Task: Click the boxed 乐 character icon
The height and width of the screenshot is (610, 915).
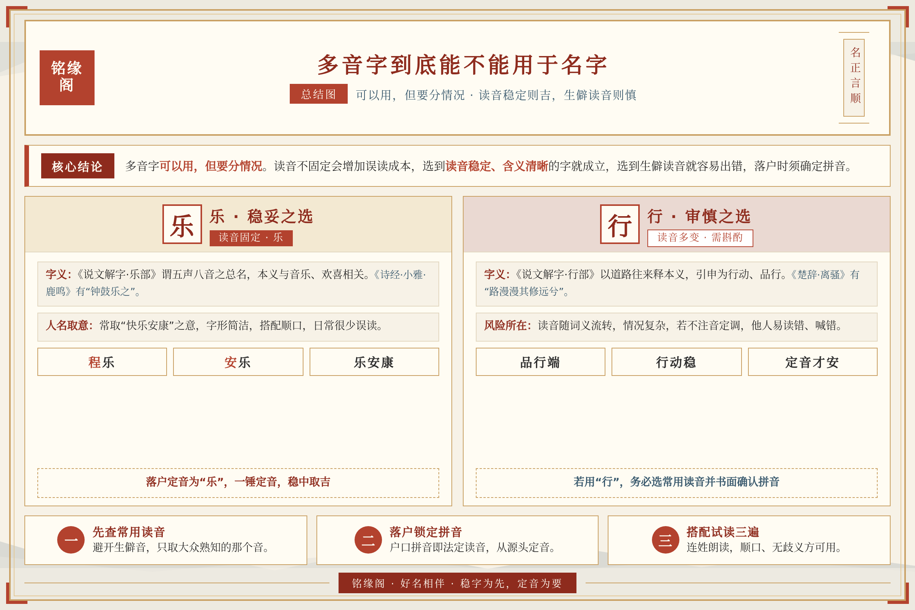Action: 182,224
